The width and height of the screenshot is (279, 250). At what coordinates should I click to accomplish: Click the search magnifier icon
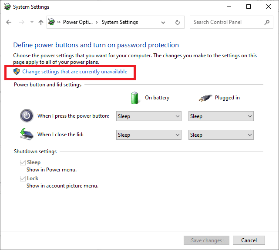267,22
